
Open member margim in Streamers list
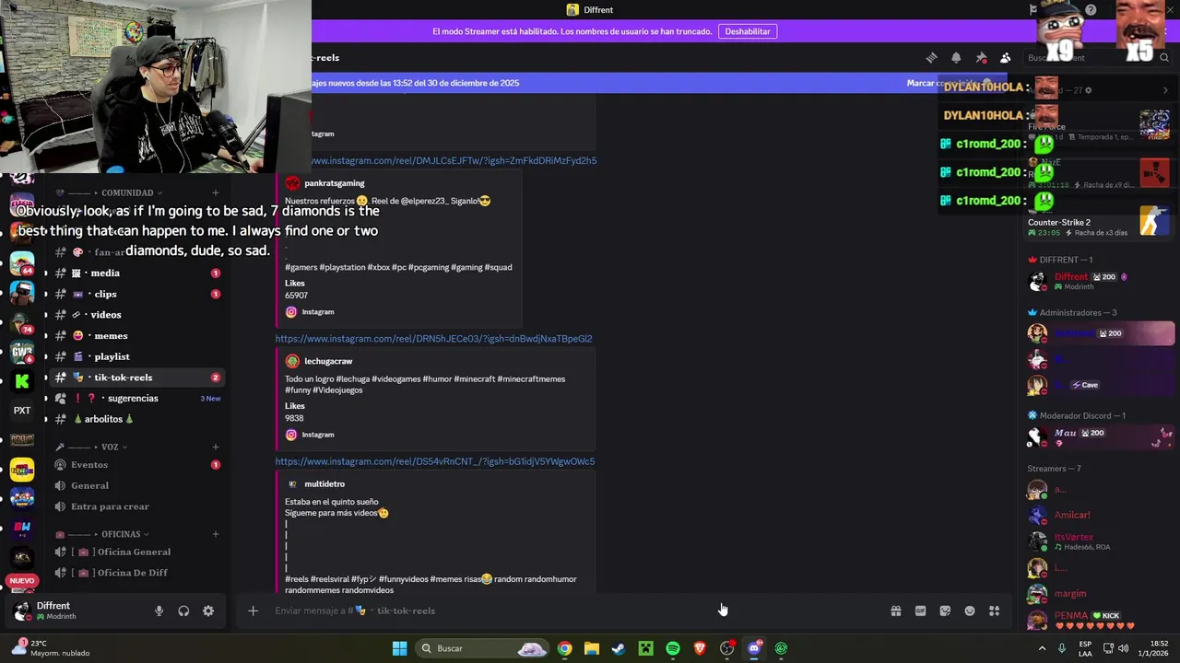point(1099,594)
